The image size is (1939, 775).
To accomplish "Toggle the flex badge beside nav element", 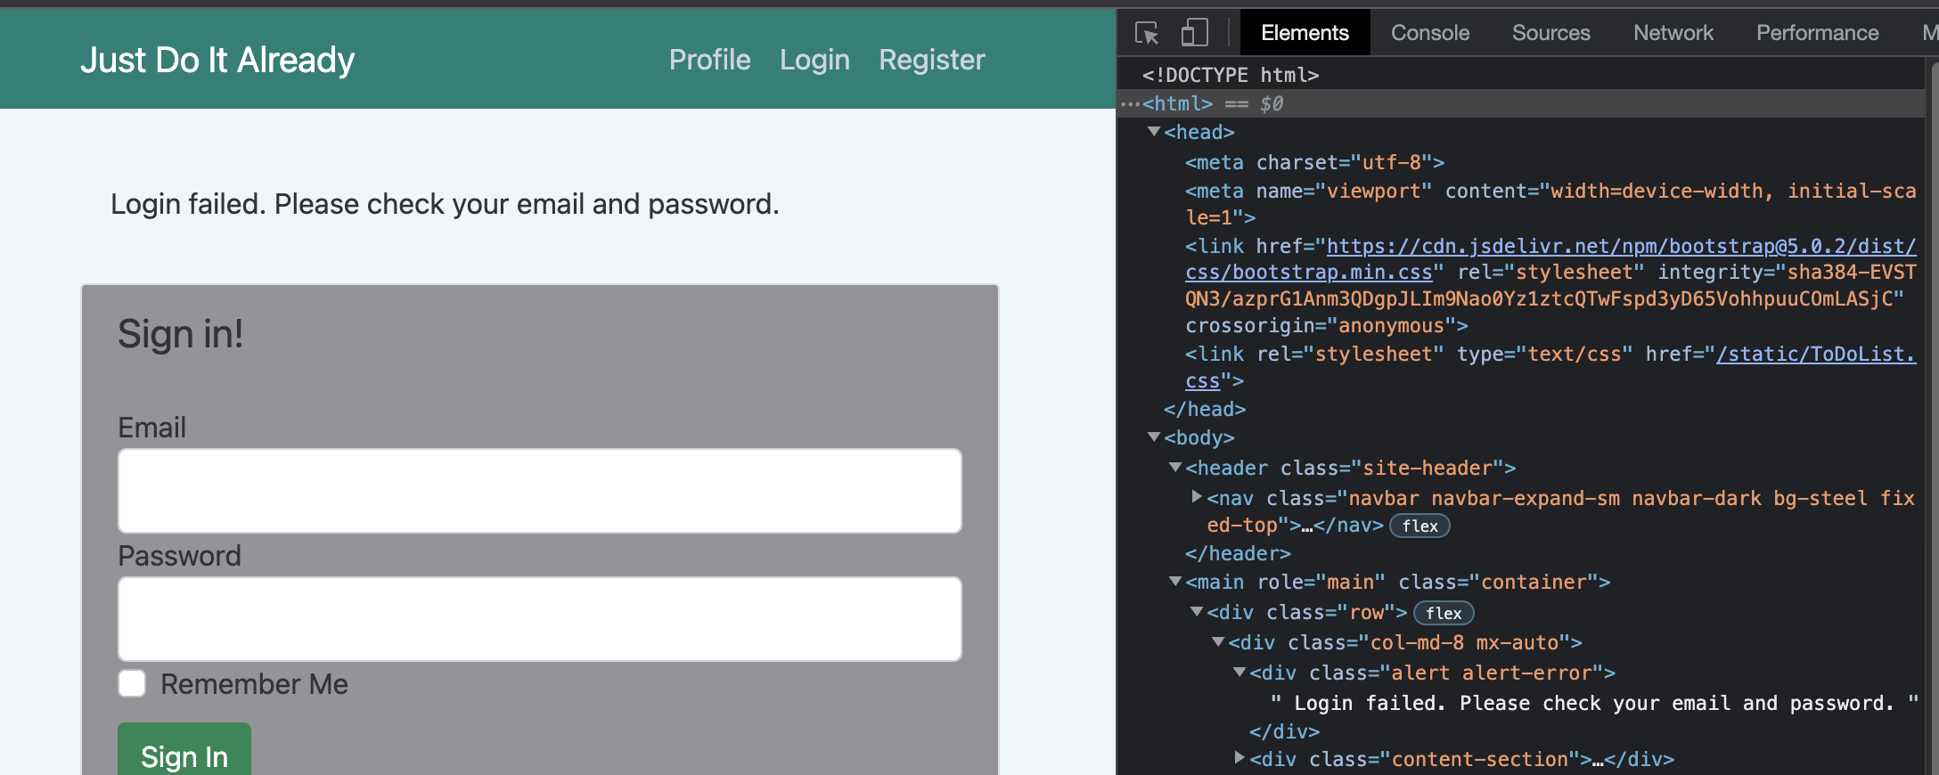I will (1419, 526).
